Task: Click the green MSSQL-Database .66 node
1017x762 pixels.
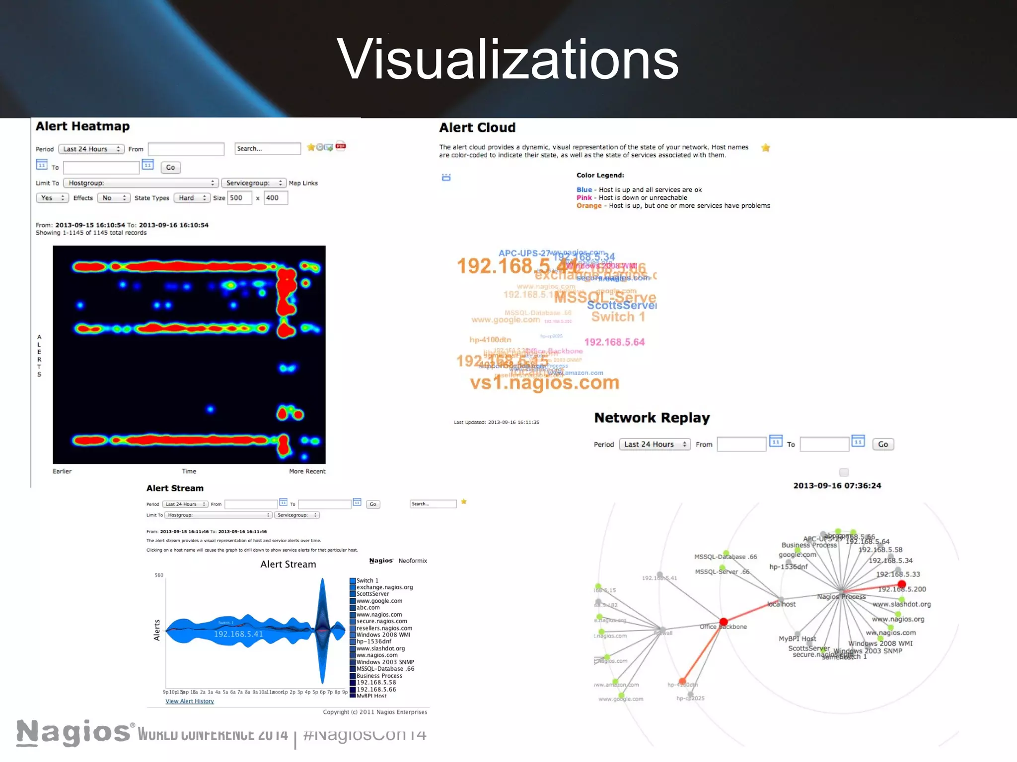Action: pyautogui.click(x=726, y=553)
